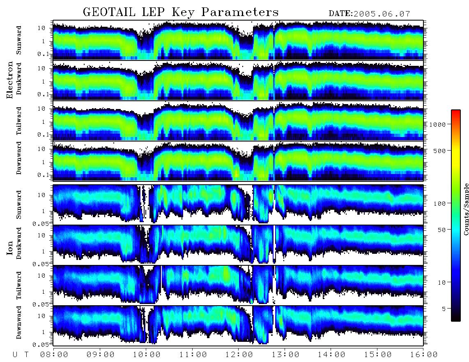Click the Electron Dawnward spectrogram panel
The width and height of the screenshot is (469, 362).
tap(238, 161)
